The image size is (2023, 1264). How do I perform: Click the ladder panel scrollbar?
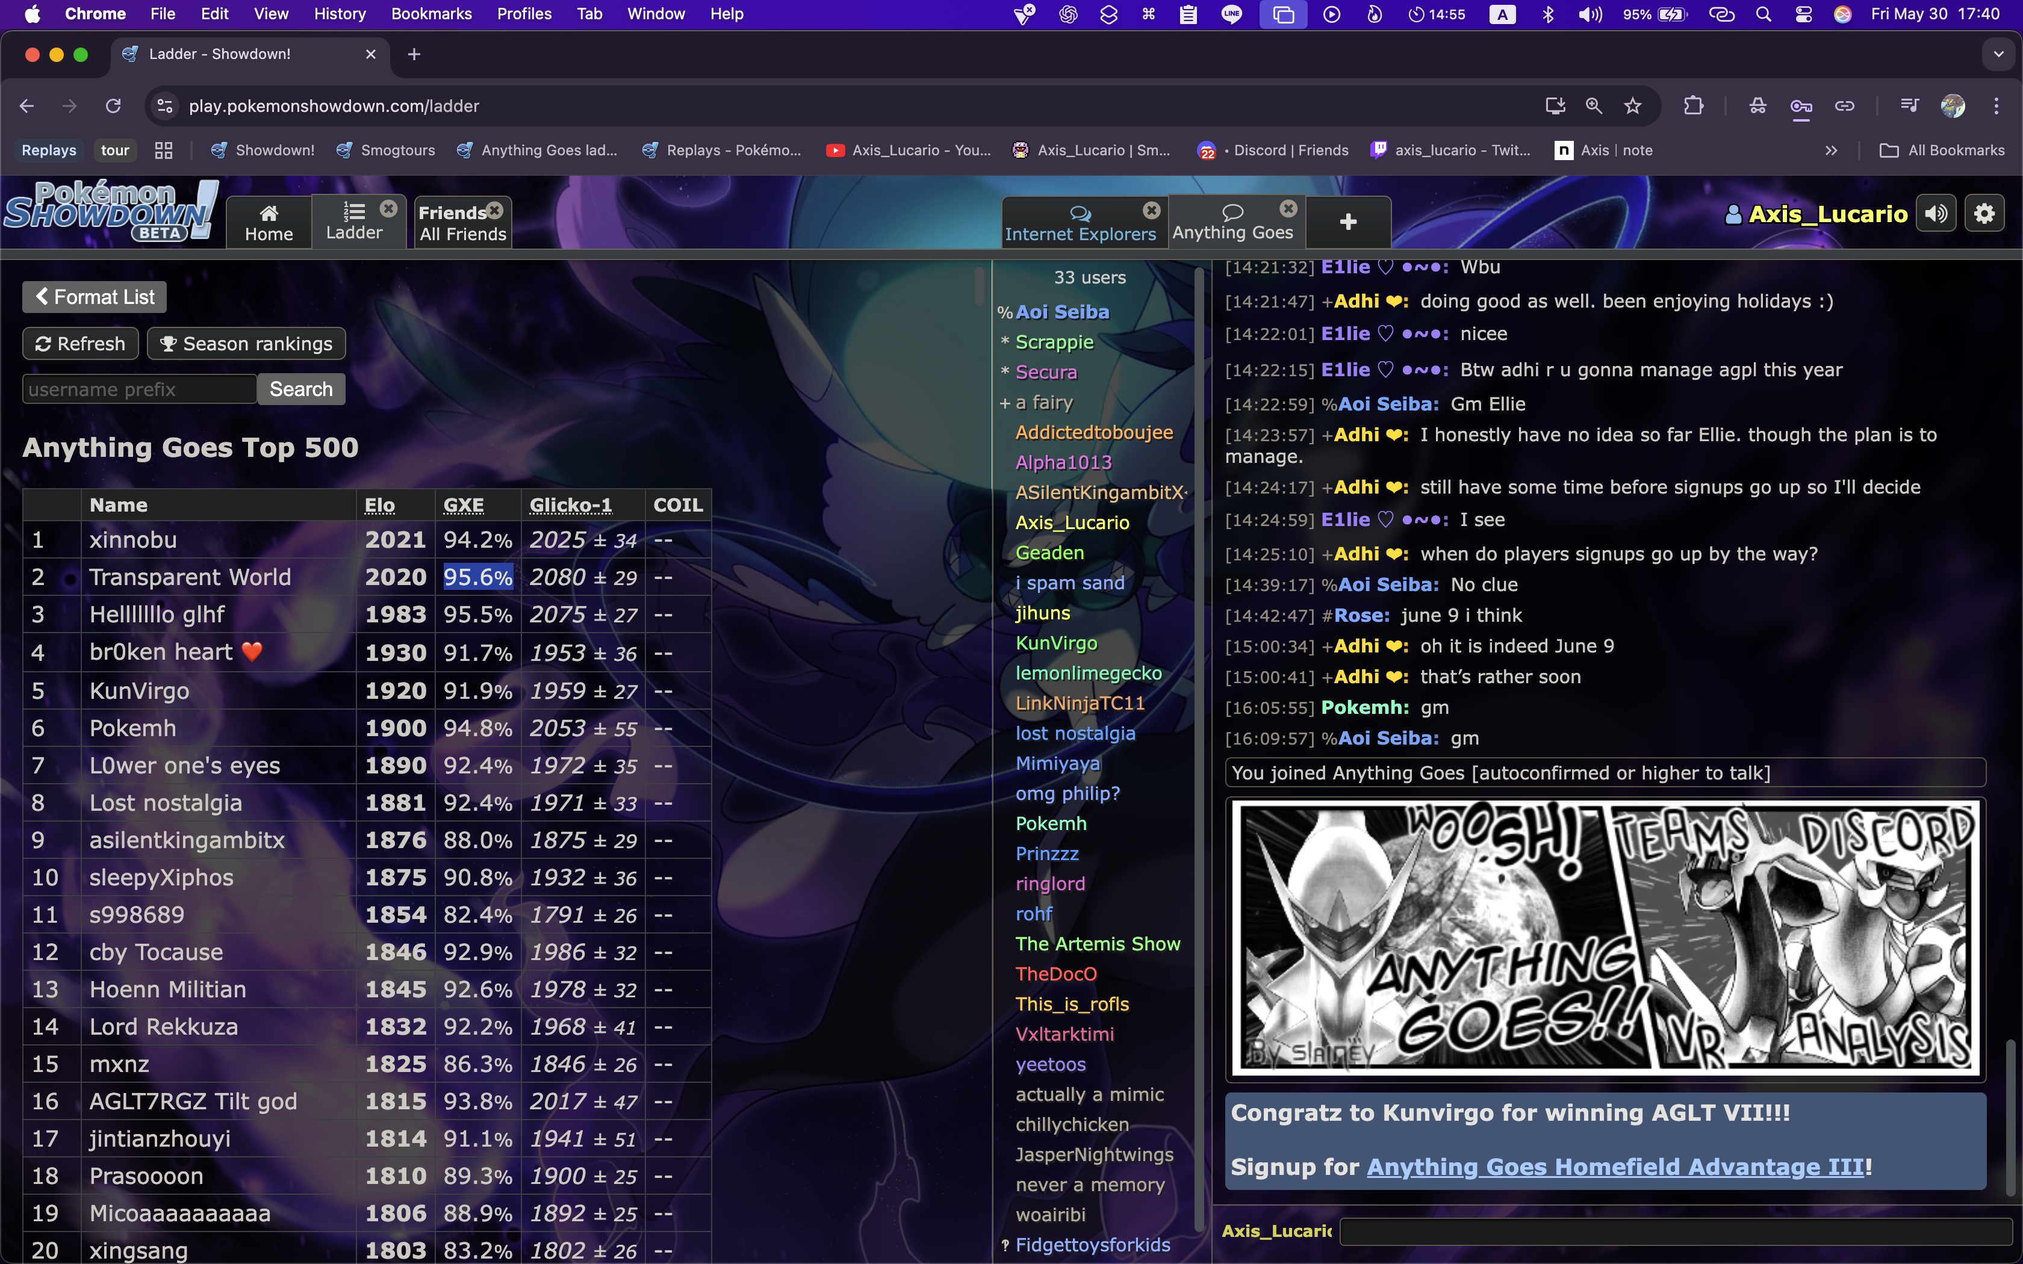point(980,286)
